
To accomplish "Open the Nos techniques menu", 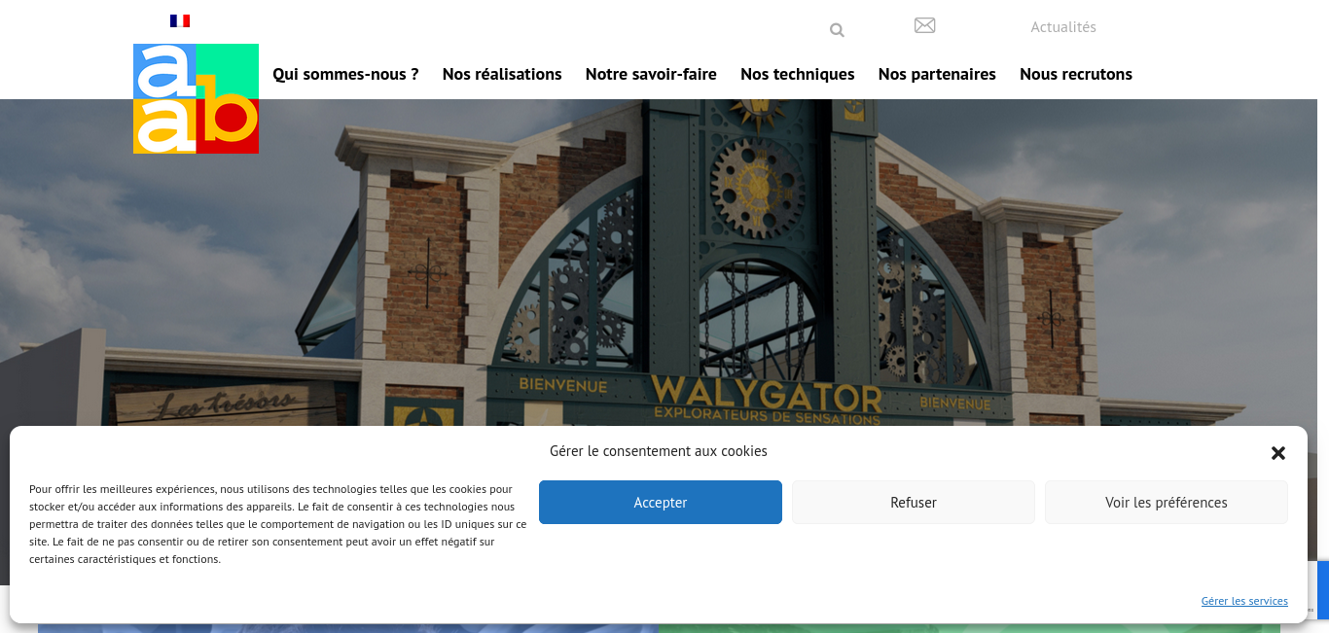I will coord(798,74).
